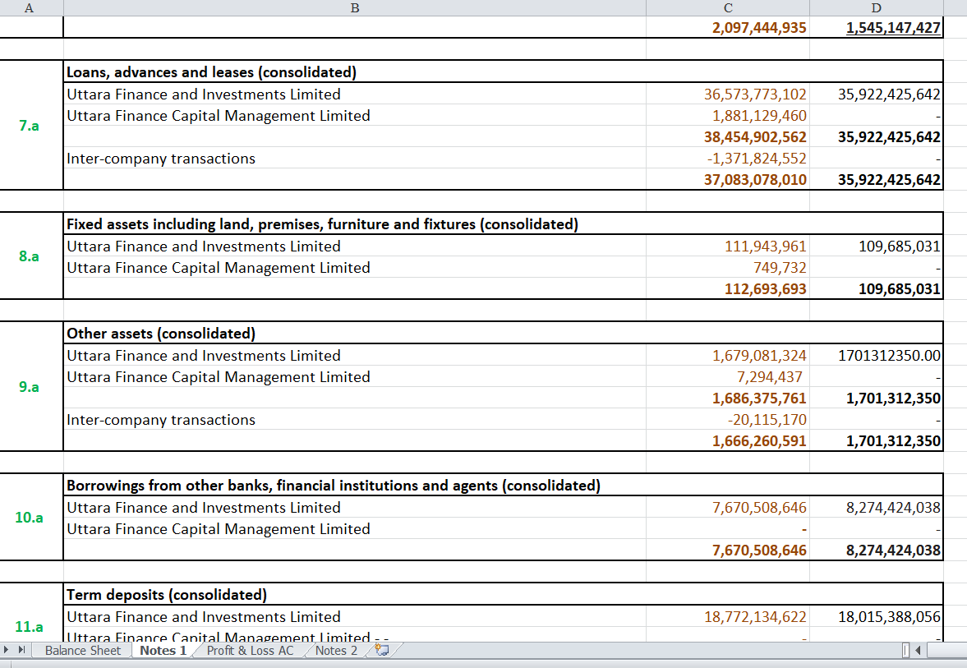Open the Profit & Loss AC sheet
The image size is (967, 668).
[x=251, y=650]
